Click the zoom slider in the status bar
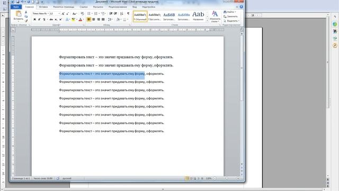This screenshot has width=339, height=191. click(x=227, y=178)
